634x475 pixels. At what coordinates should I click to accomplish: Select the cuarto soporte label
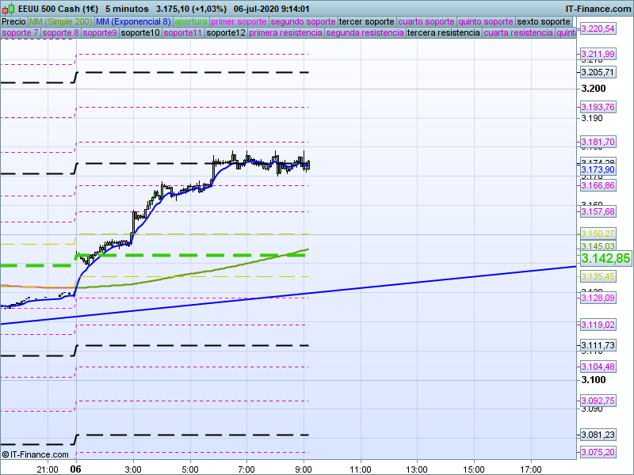click(x=426, y=22)
